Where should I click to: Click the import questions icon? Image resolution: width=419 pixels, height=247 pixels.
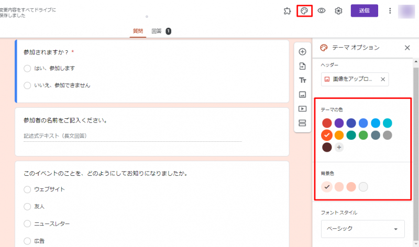click(x=302, y=66)
